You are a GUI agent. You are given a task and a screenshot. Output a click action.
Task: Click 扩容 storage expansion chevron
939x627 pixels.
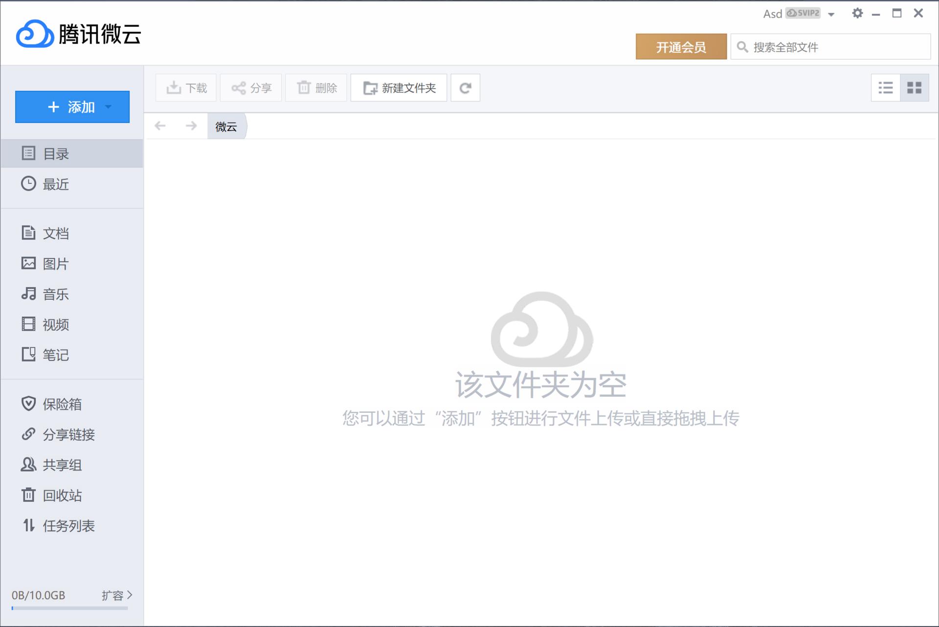point(129,595)
